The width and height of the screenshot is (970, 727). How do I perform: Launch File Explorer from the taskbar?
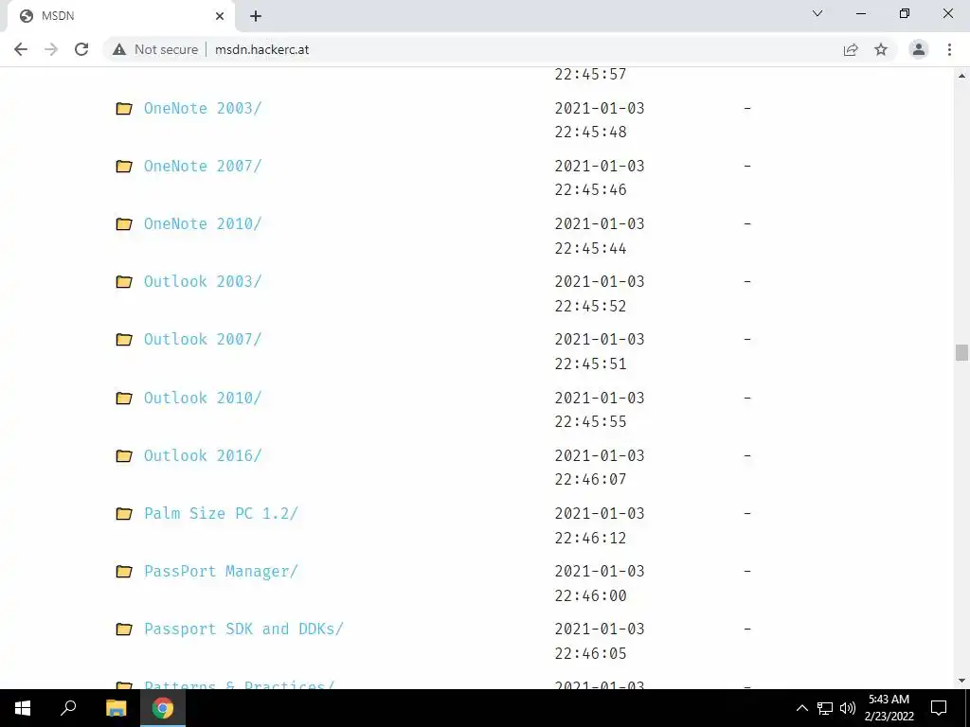[116, 708]
